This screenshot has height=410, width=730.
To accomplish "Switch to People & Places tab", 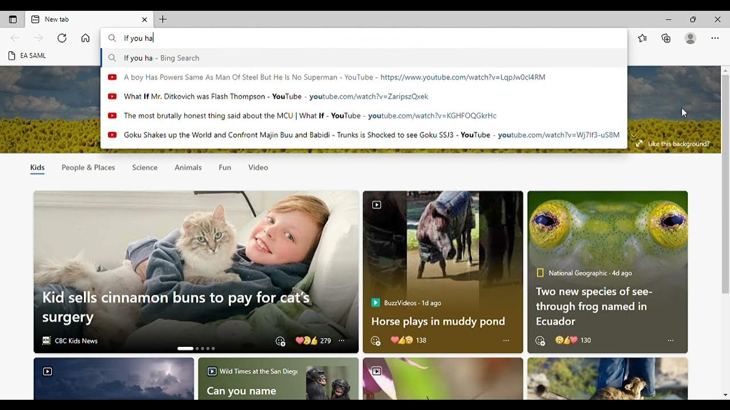I will 88,167.
